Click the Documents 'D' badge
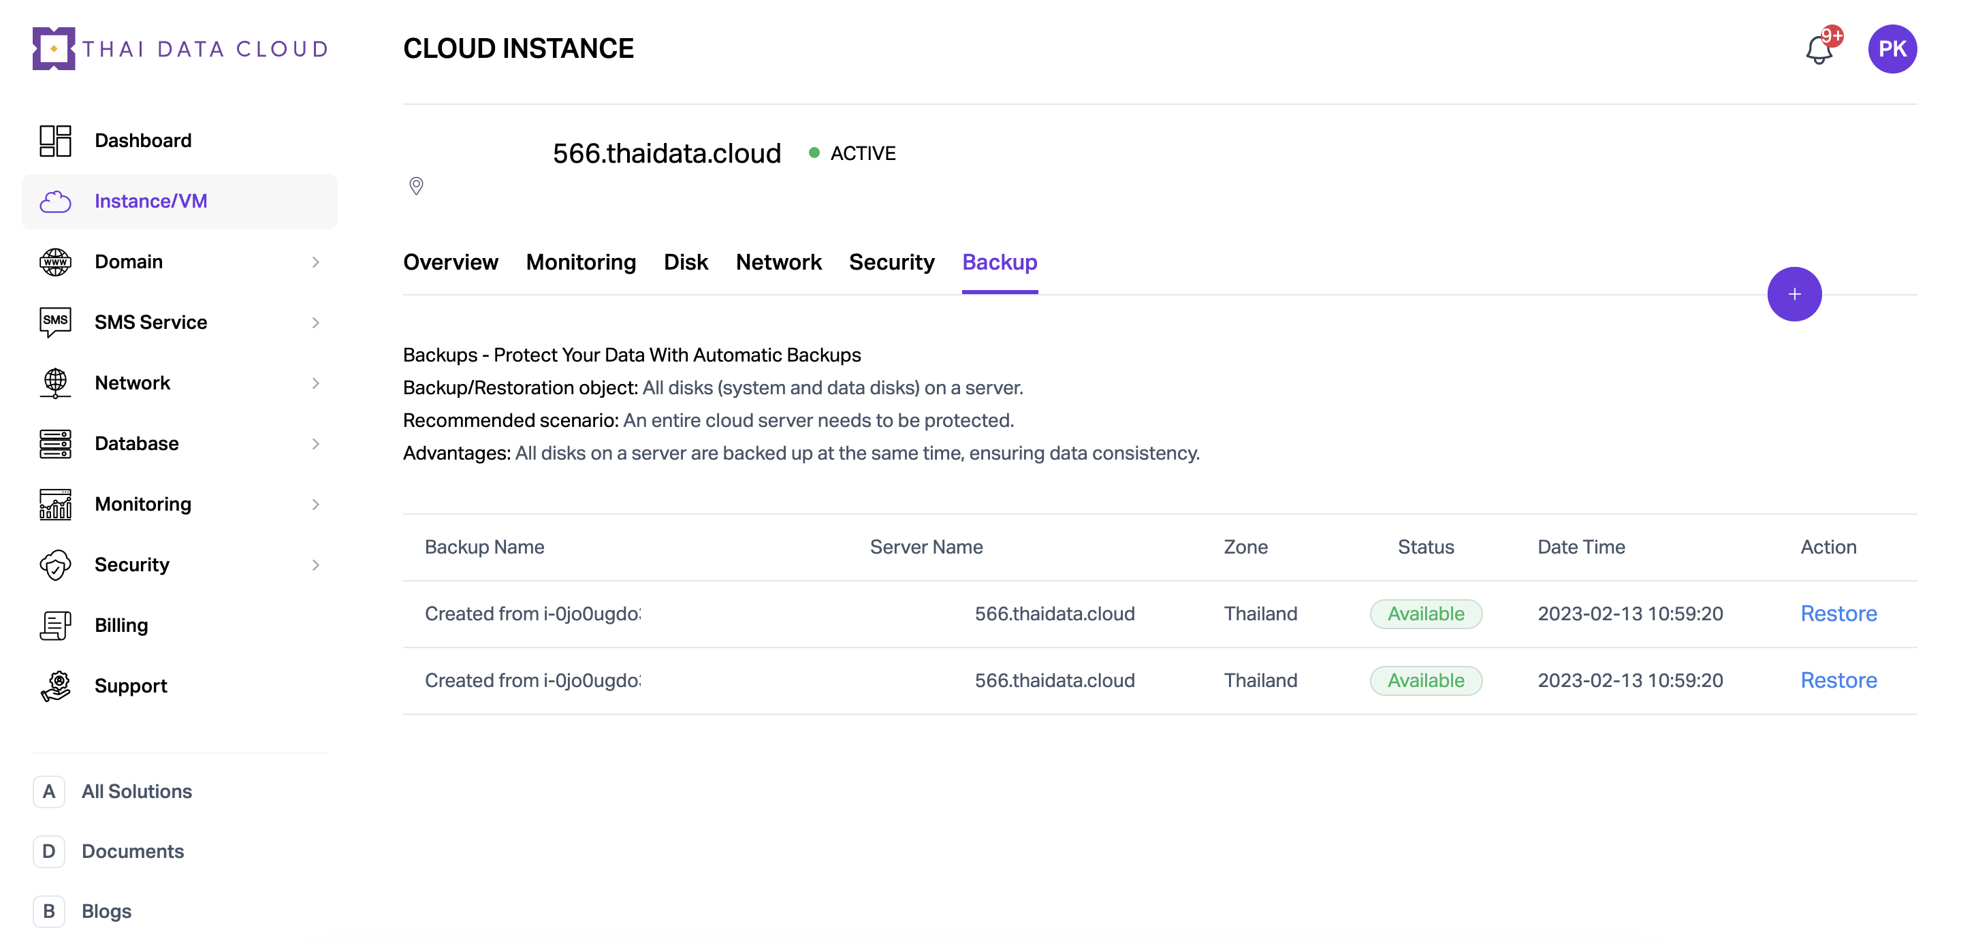This screenshot has height=941, width=1961. point(49,851)
